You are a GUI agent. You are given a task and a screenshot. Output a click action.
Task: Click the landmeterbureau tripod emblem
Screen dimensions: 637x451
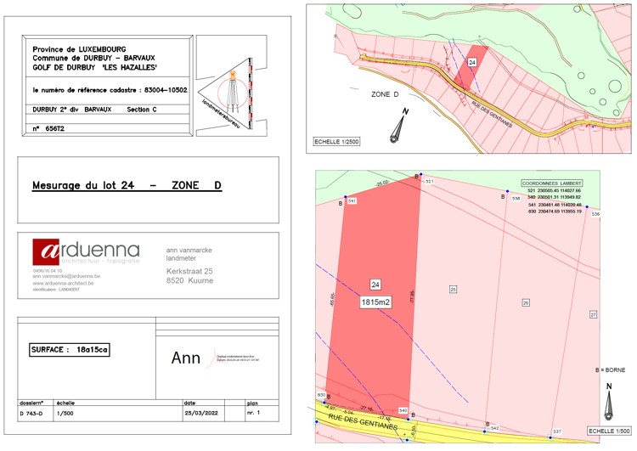click(x=232, y=90)
